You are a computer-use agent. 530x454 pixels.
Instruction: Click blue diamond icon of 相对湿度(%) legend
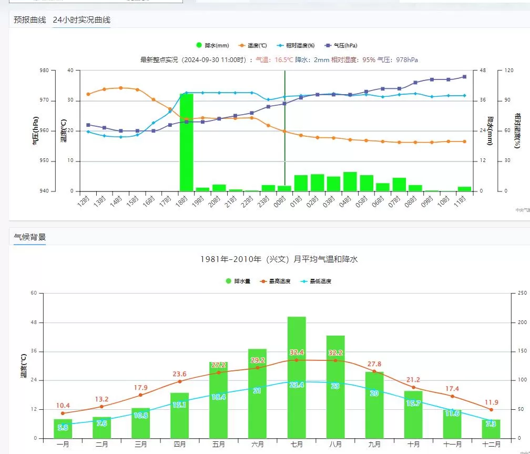(x=279, y=46)
